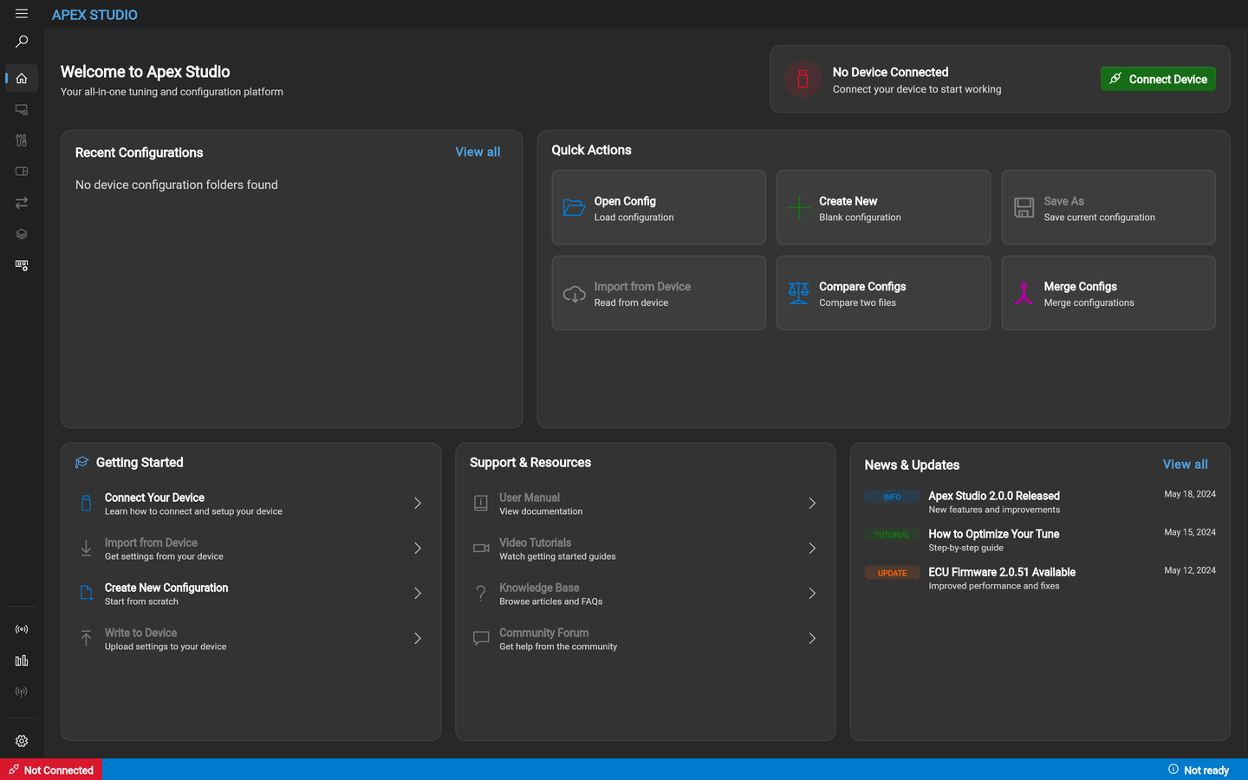Click the book icon next to User Manual

481,504
